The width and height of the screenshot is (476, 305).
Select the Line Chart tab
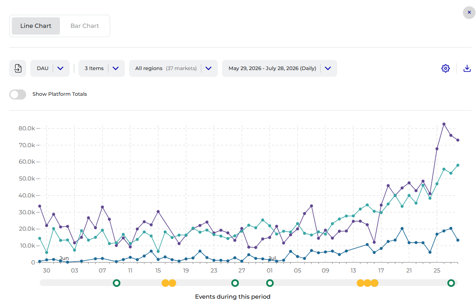coord(36,26)
